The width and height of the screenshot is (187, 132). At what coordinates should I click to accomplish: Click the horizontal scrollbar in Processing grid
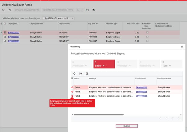tap(99, 115)
